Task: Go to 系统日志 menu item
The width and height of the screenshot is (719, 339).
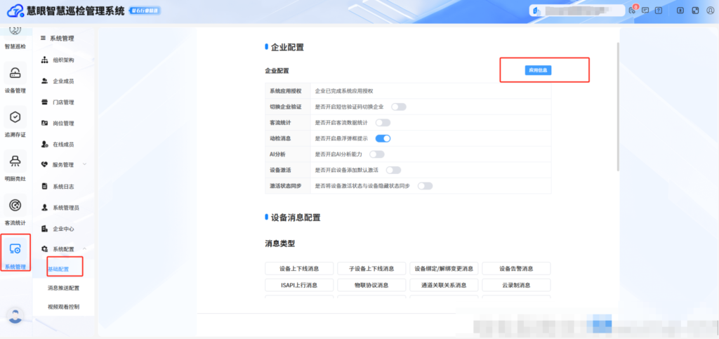Action: pyautogui.click(x=63, y=187)
